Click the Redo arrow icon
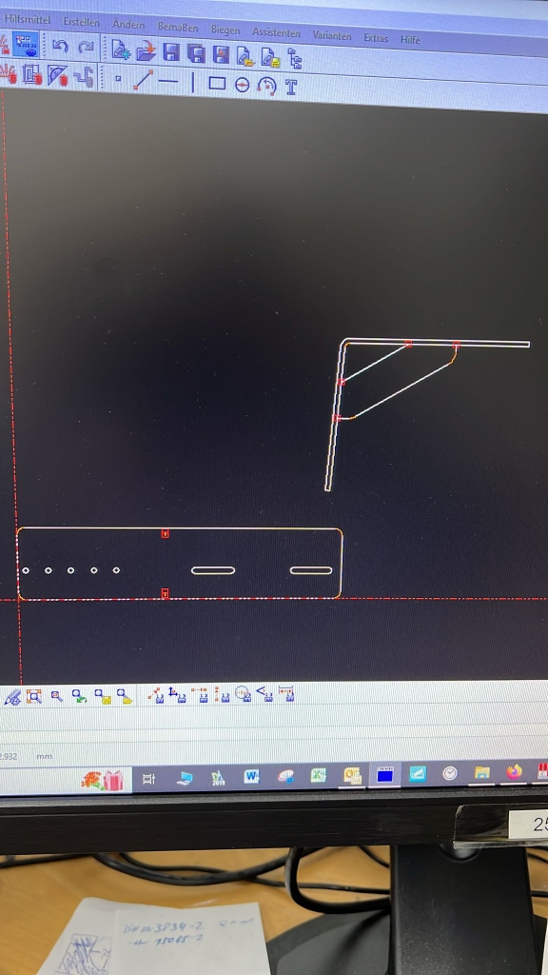This screenshot has width=548, height=975. (86, 47)
